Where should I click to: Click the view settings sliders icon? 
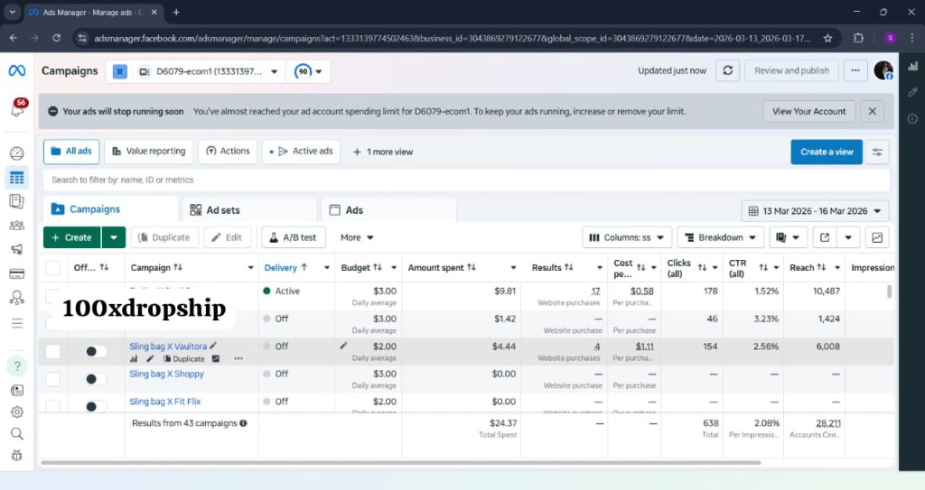click(x=877, y=153)
